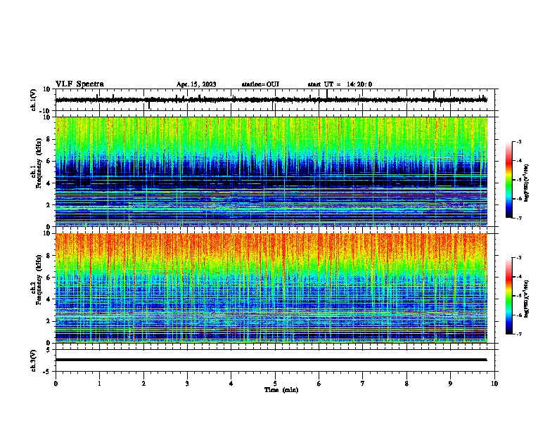Click the ch.2 spectrogram color scale bar
The image size is (557, 430).
(x=508, y=296)
